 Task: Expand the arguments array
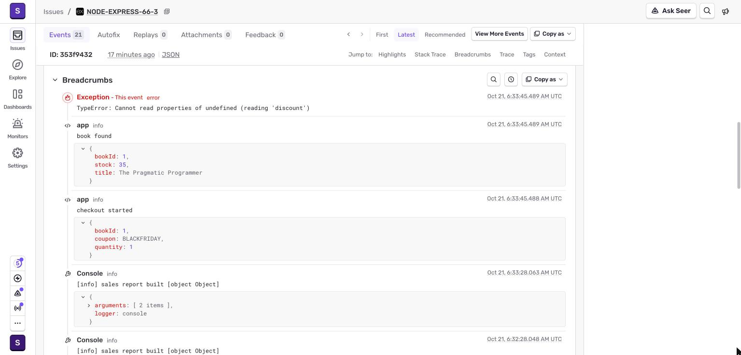tap(89, 305)
